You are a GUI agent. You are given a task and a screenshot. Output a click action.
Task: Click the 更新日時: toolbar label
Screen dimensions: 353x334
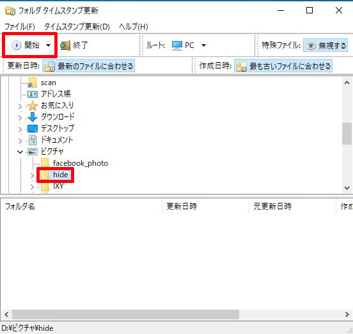pyautogui.click(x=24, y=65)
